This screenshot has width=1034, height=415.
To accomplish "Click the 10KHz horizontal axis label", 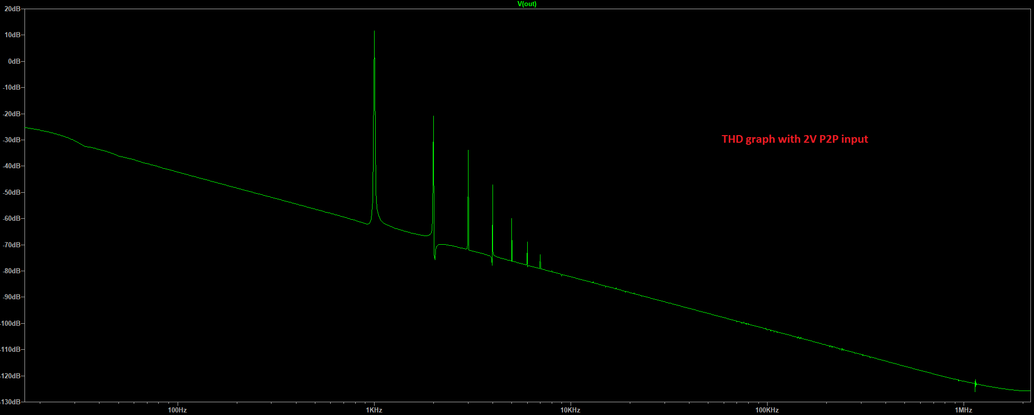I will tap(570, 410).
